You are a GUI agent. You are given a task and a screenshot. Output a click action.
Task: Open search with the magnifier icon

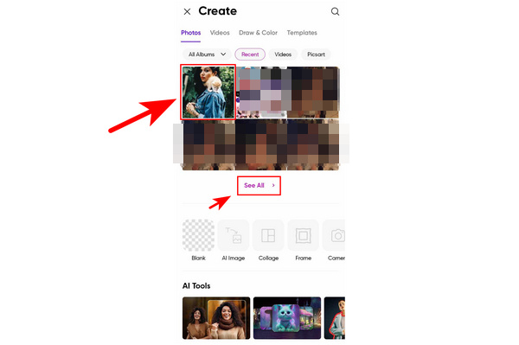(335, 11)
